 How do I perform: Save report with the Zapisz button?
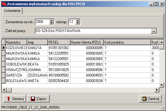38,99
